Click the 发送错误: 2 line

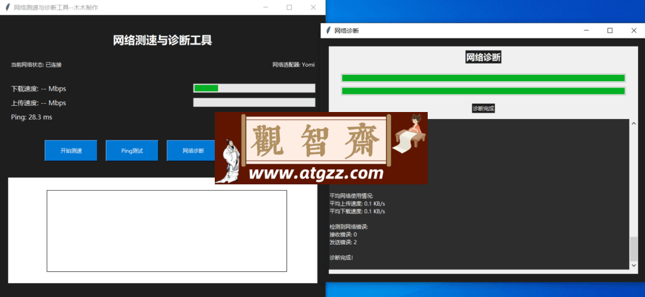[x=343, y=242]
